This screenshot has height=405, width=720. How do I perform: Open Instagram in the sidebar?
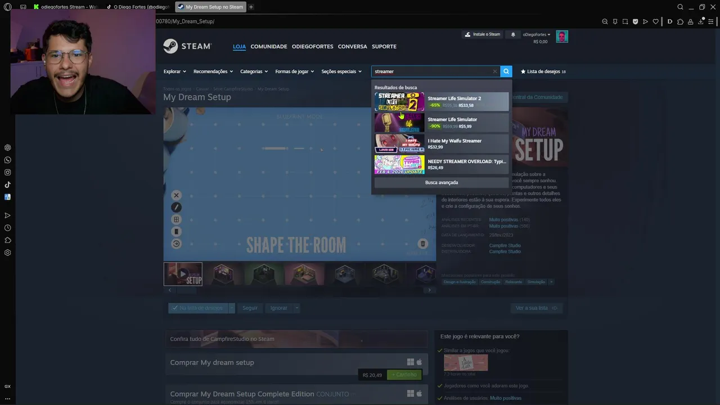coord(7,172)
